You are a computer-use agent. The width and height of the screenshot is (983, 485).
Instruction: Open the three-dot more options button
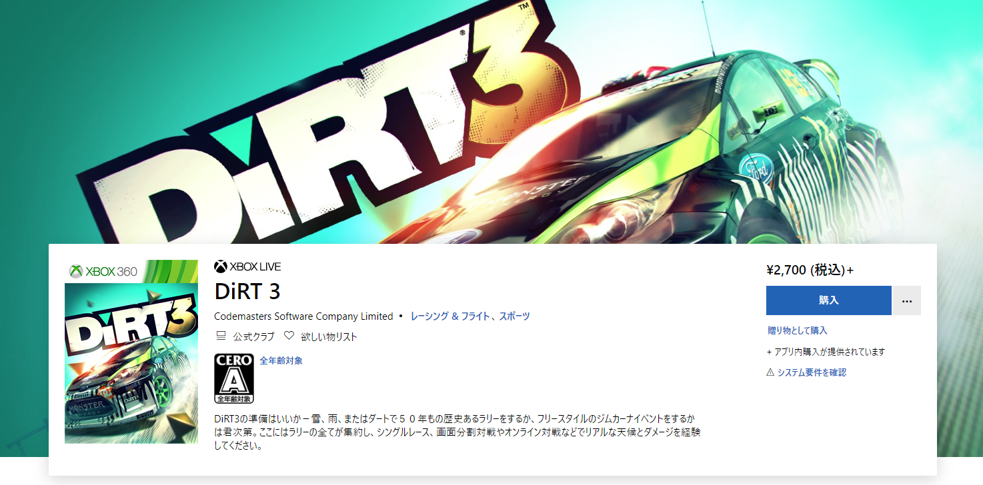(x=906, y=300)
